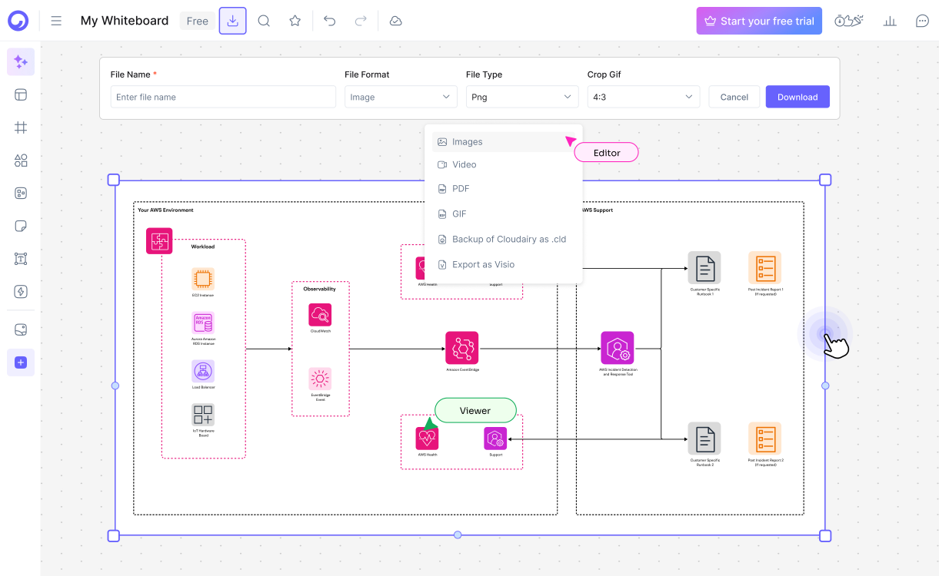Screen dimensions: 939x576
Task: Select Export as Visio option
Action: [x=483, y=264]
